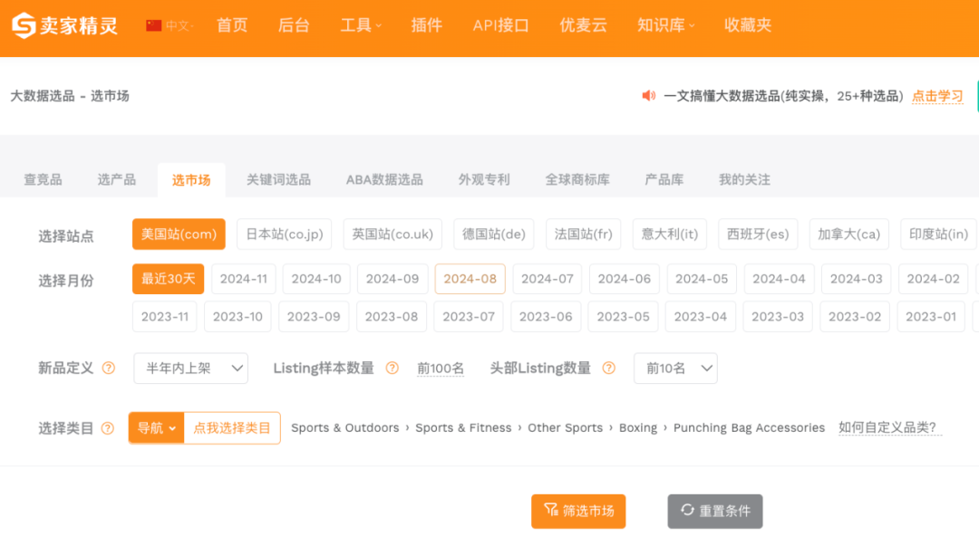Switch to the ABA数据选品 tab
This screenshot has width=979, height=546.
pos(384,179)
